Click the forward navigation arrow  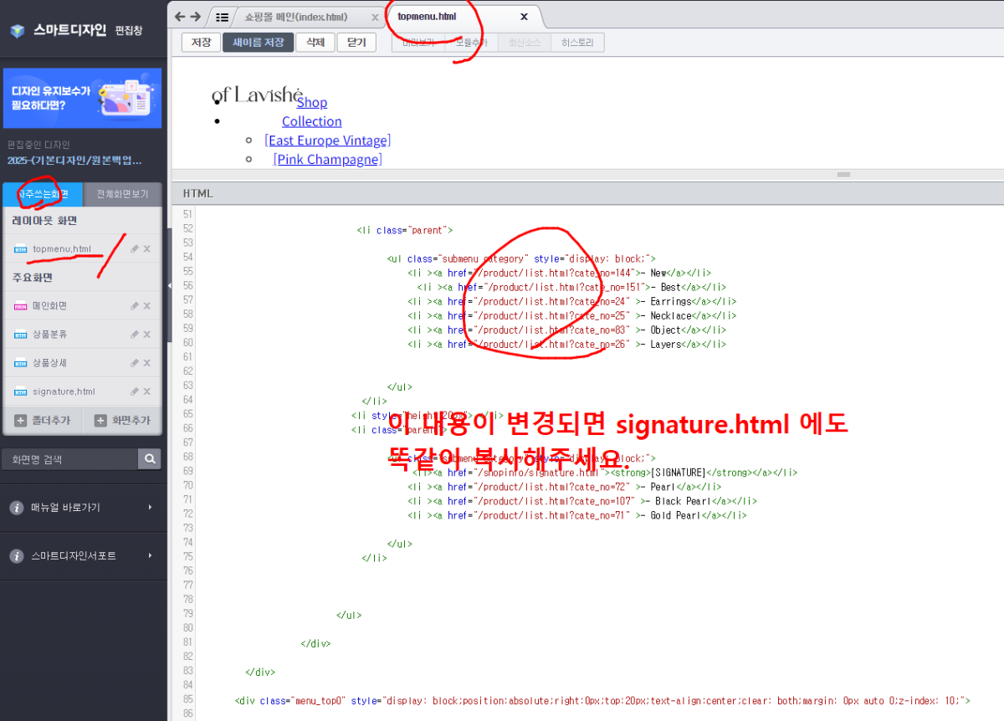click(x=196, y=17)
